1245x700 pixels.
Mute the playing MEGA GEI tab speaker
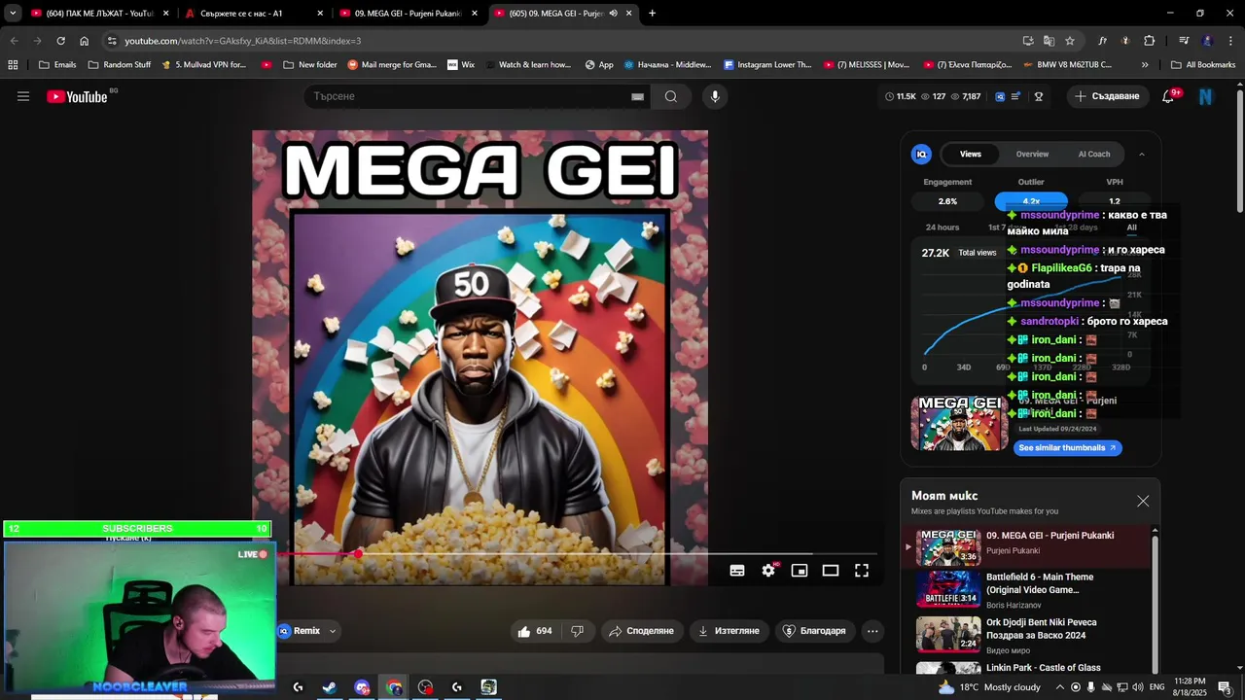point(613,14)
